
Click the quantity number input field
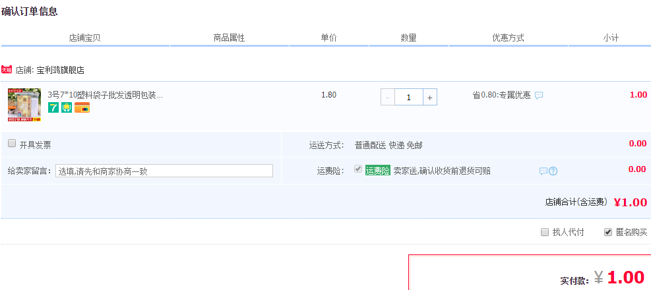[409, 97]
